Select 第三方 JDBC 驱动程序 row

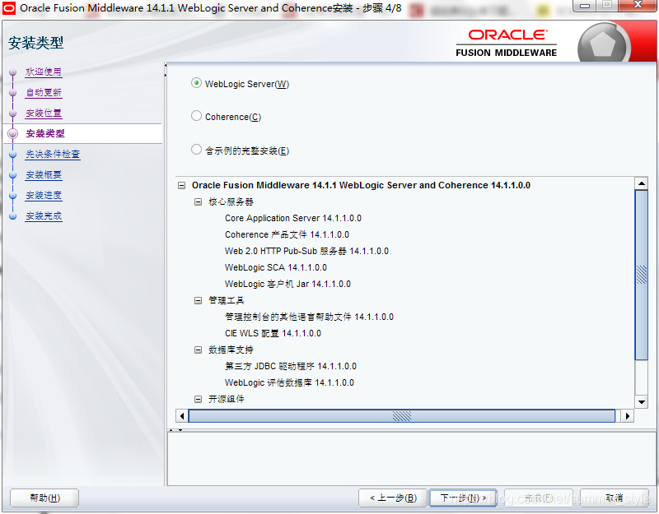tap(291, 366)
